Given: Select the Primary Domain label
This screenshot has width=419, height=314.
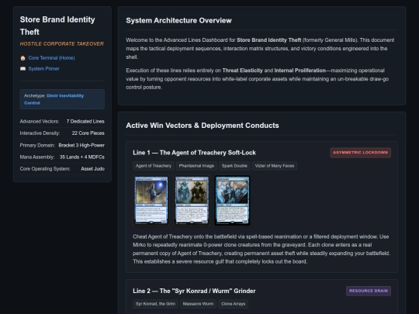Looking at the screenshot, I should 37,145.
